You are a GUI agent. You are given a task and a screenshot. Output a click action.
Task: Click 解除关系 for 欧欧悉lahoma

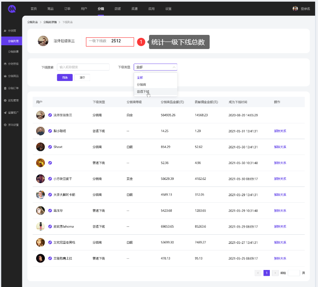(x=280, y=226)
